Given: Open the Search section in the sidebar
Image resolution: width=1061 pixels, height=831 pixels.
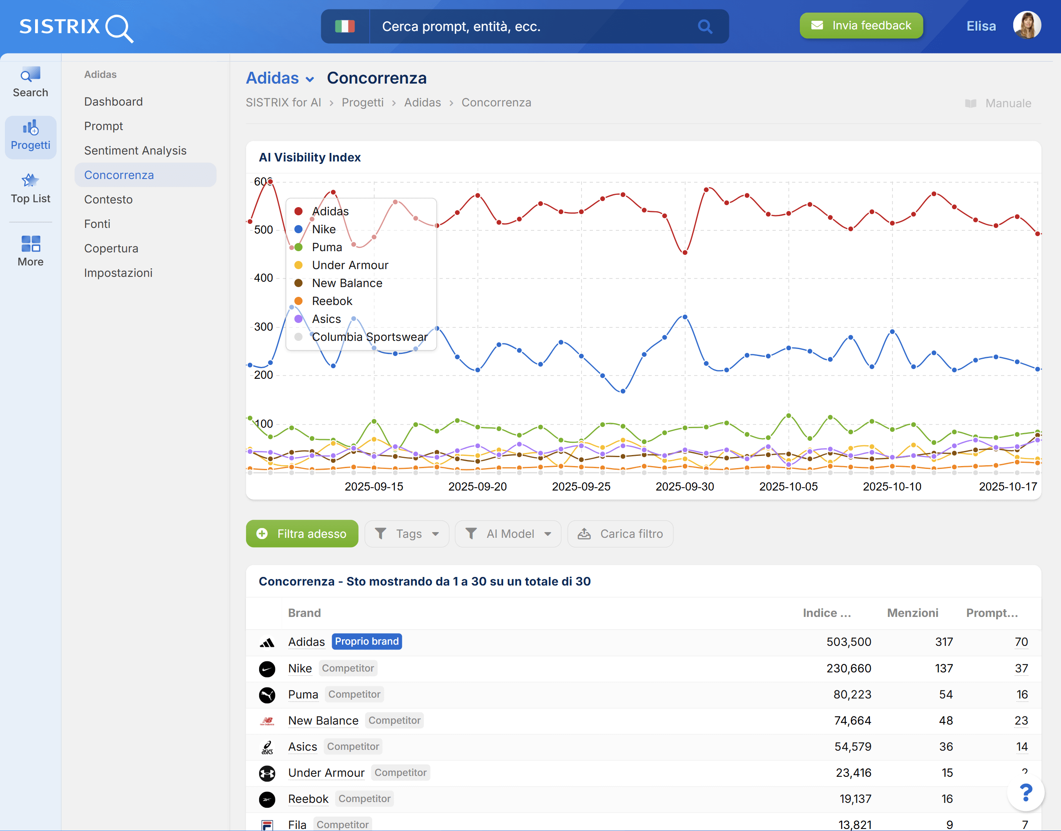Looking at the screenshot, I should [x=30, y=82].
